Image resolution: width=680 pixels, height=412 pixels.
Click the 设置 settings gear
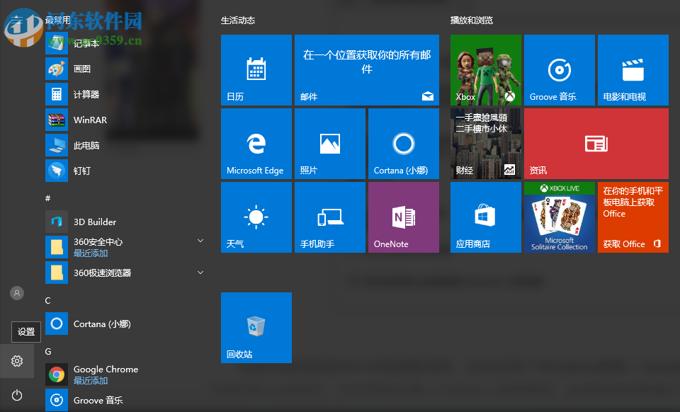[x=17, y=361]
